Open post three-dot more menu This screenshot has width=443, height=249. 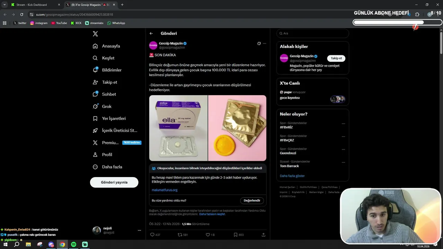pos(264,44)
